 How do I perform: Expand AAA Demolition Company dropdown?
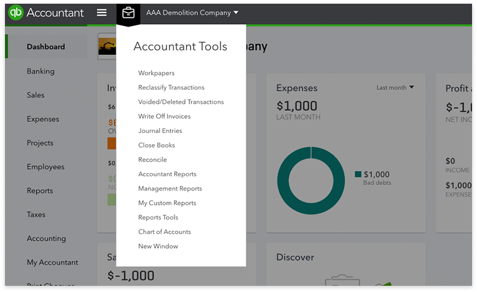pyautogui.click(x=192, y=12)
